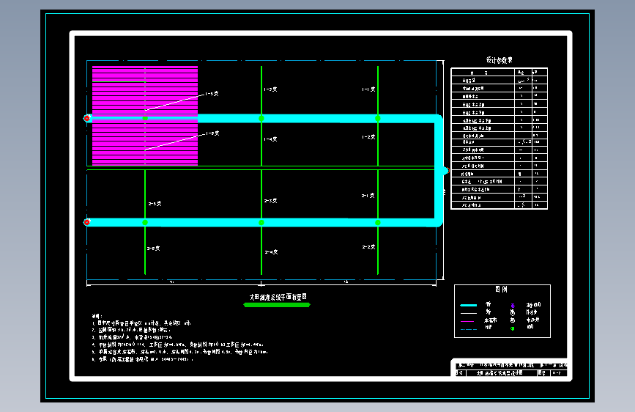Click the red circle at upper main pipe start

(86, 119)
